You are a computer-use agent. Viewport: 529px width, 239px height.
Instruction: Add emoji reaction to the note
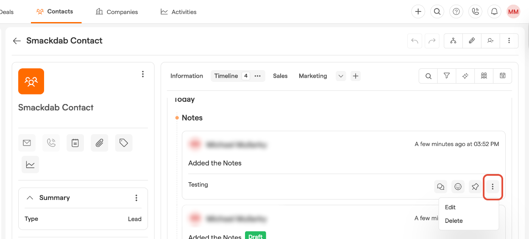click(x=458, y=186)
